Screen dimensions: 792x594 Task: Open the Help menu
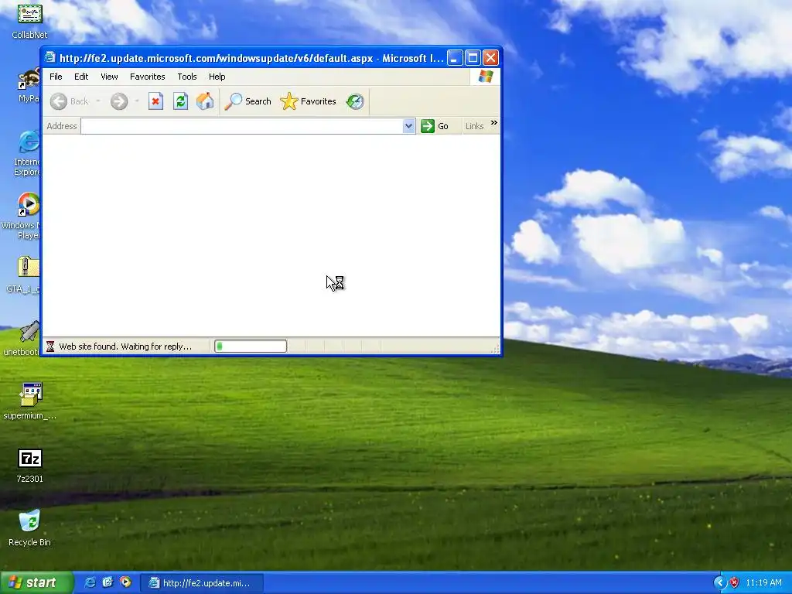[217, 77]
